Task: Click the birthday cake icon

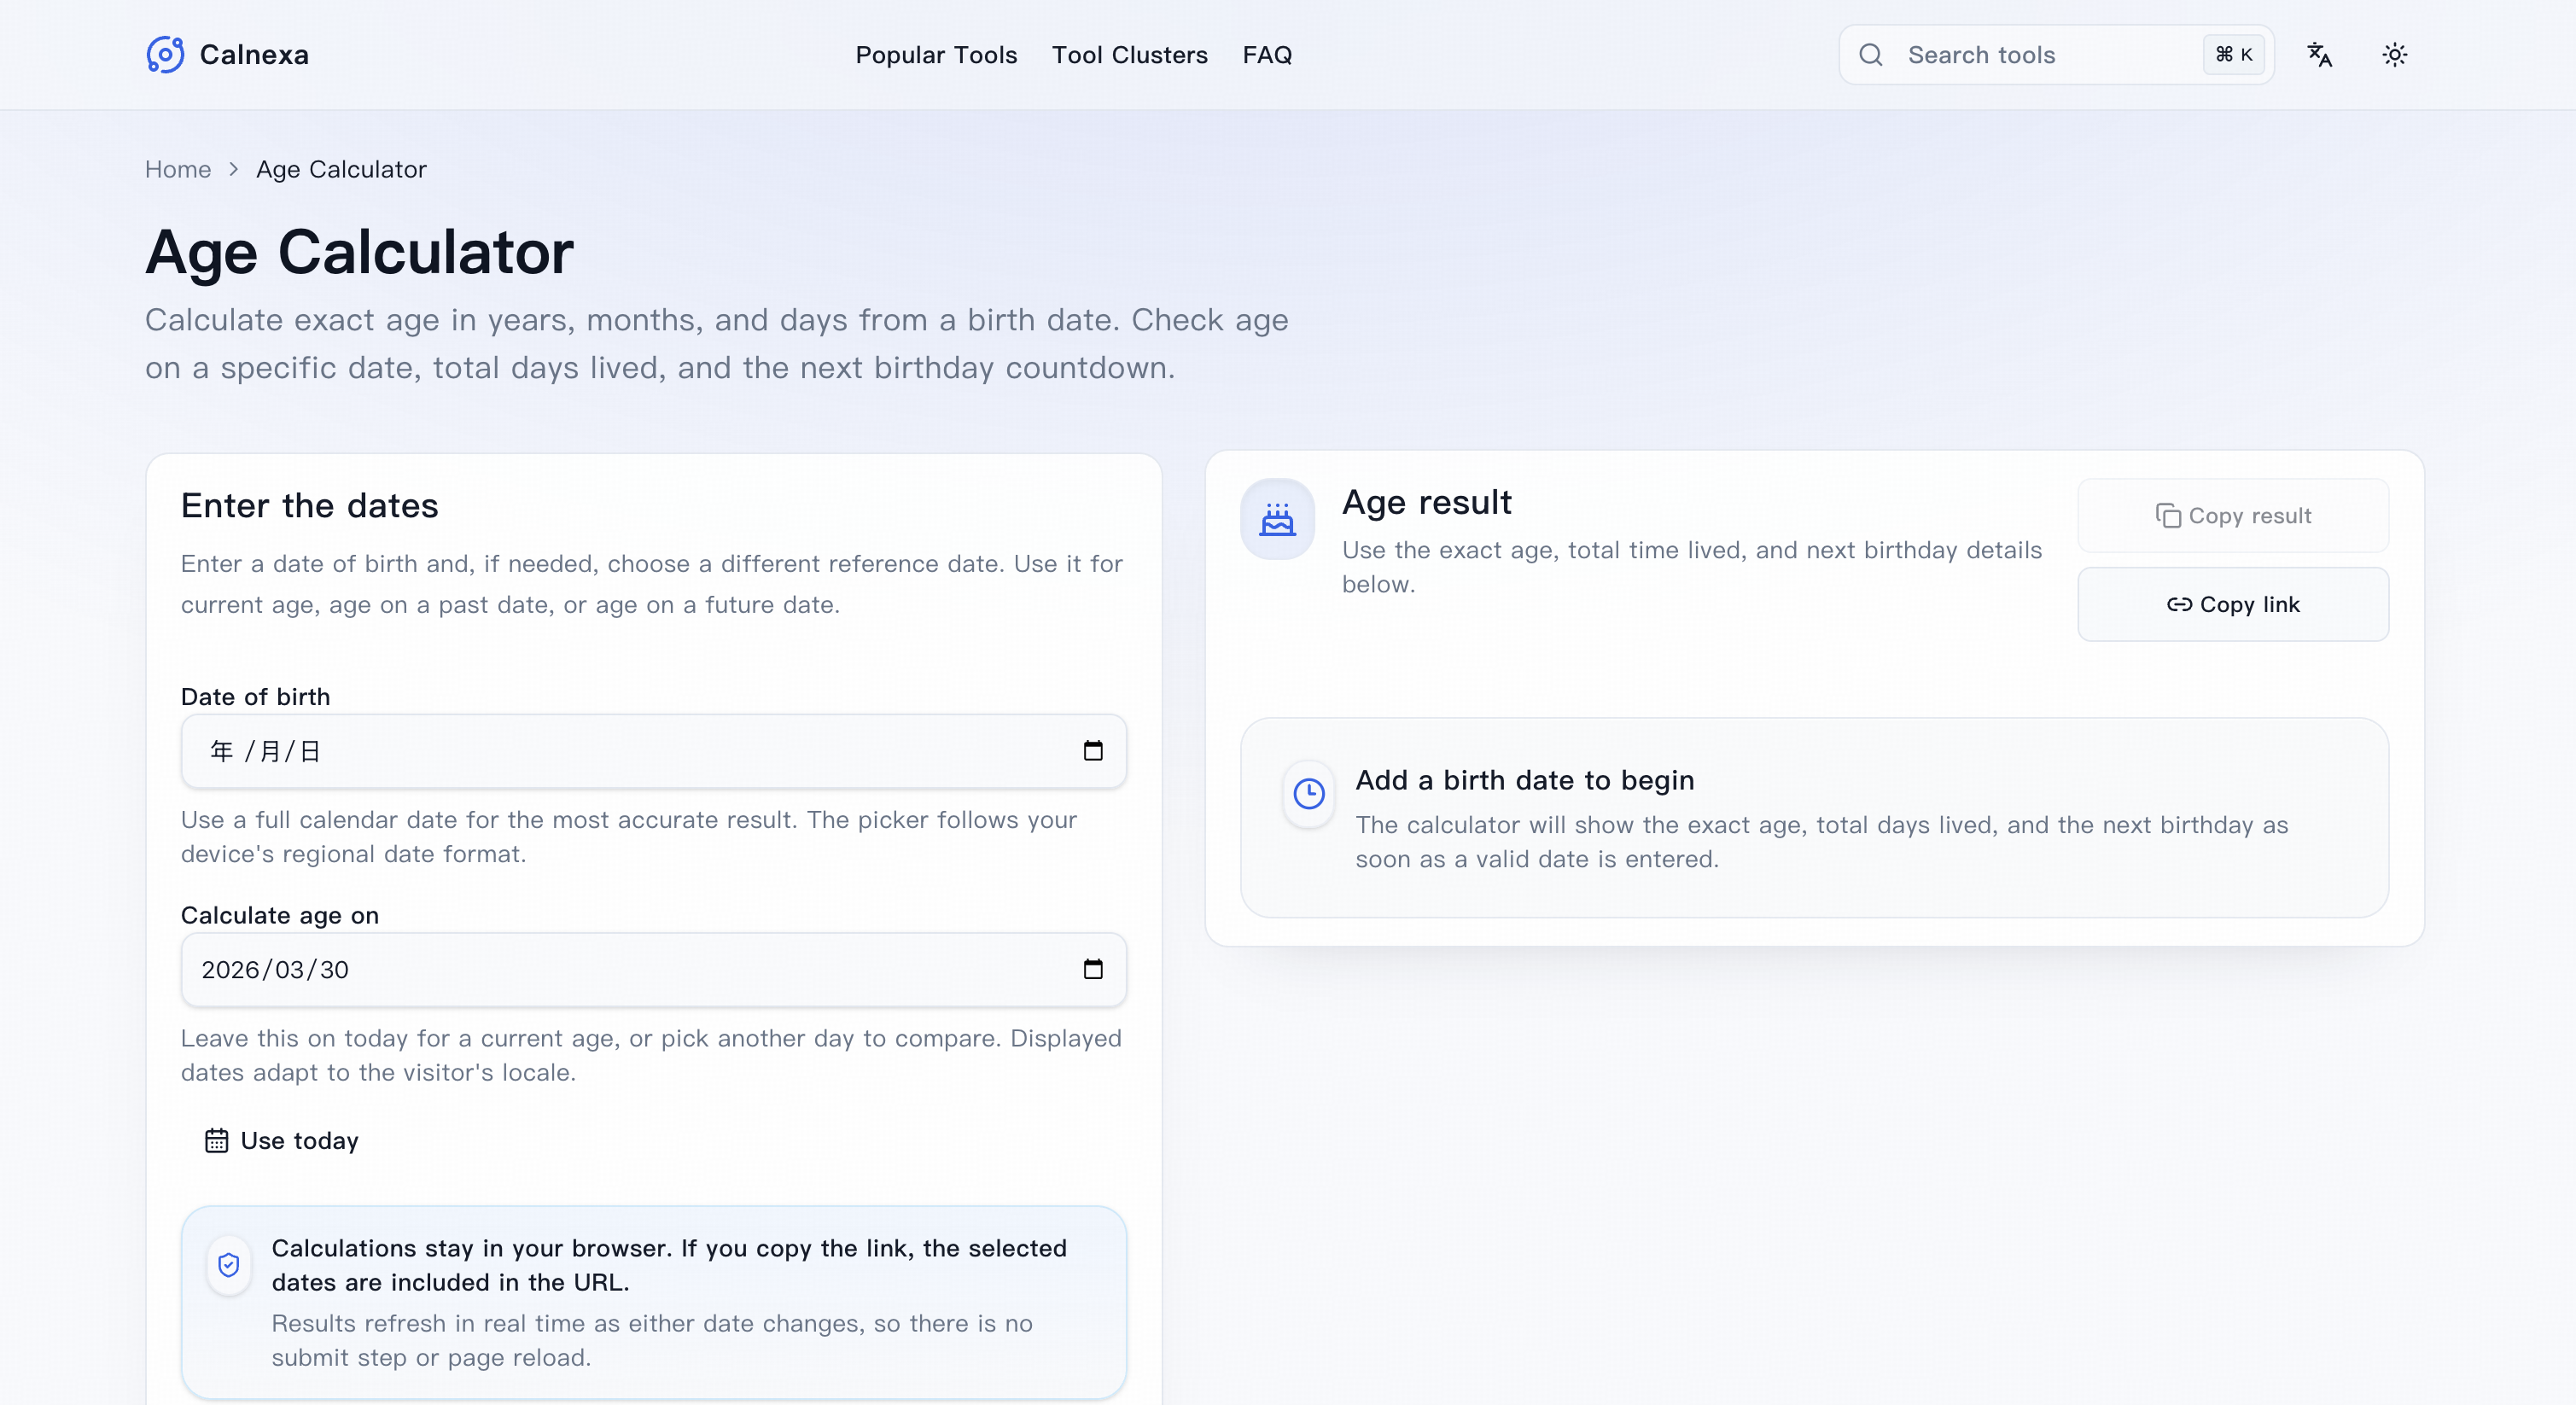Action: click(1277, 519)
